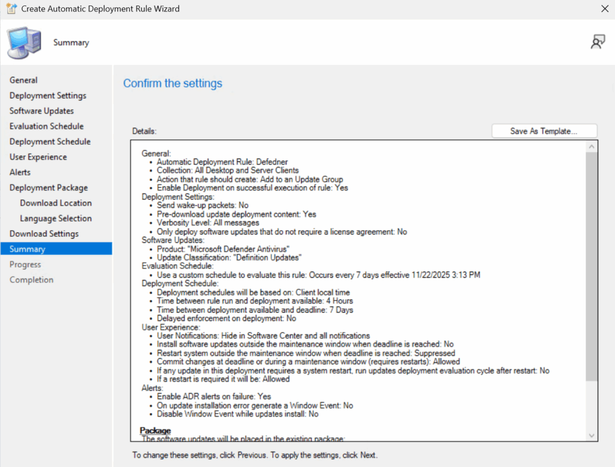Screen dimensions: 615x467
Task: Choose the Language Selection sub-step
Action: (56, 218)
